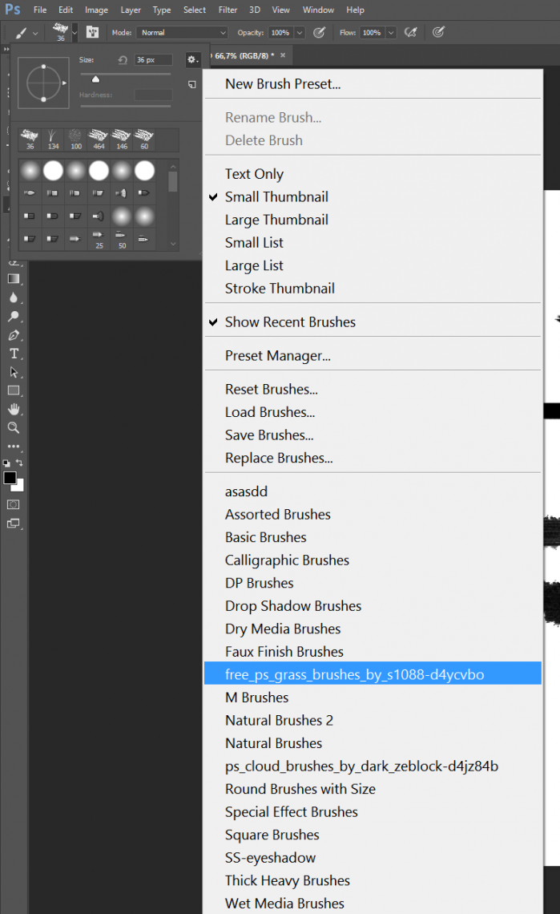Select the Gradient tool

(x=14, y=279)
